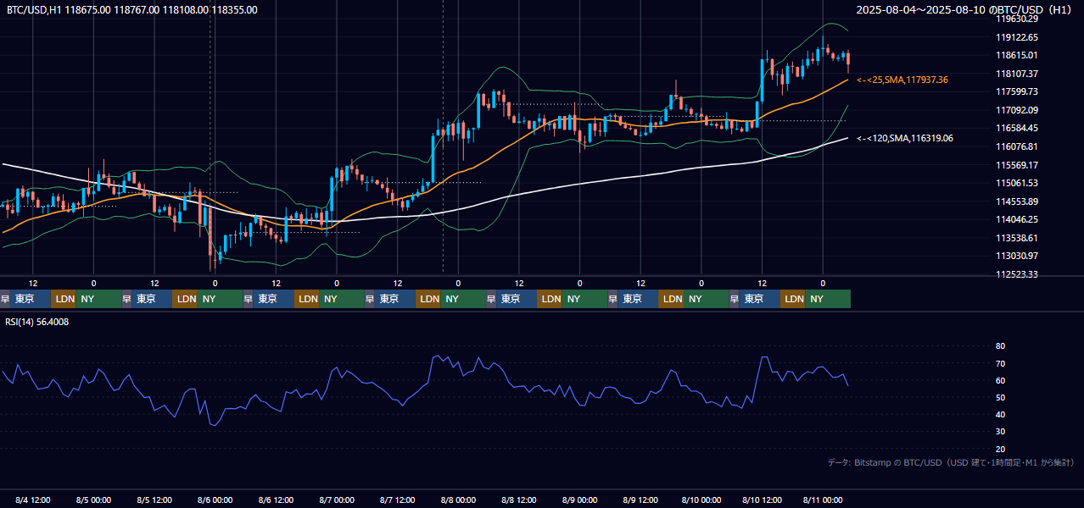This screenshot has width=1084, height=508.
Task: Click the 8/9 12:00 date label
Action: pyautogui.click(x=641, y=500)
